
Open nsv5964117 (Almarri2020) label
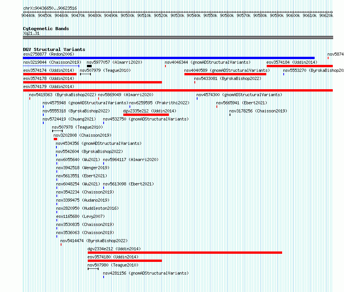pos(131,160)
